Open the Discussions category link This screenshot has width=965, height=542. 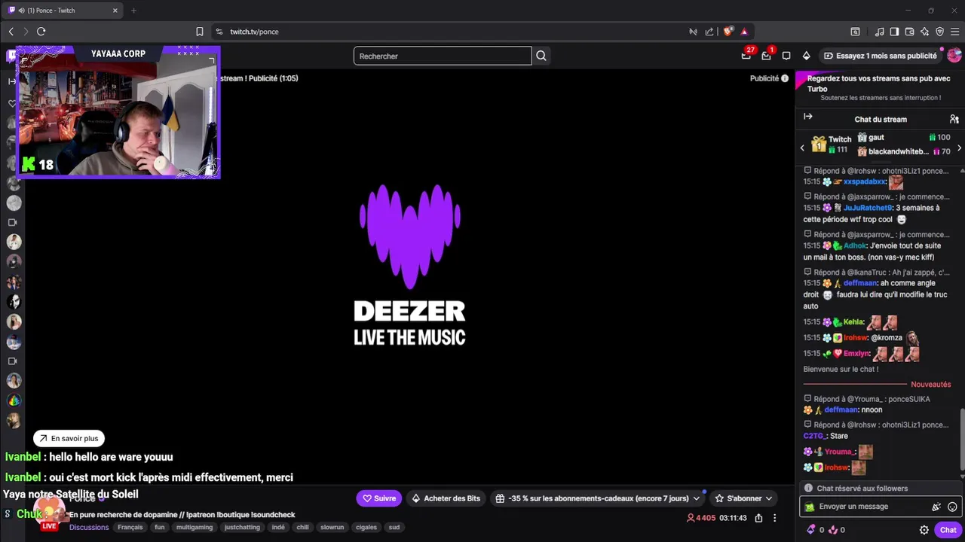point(89,527)
